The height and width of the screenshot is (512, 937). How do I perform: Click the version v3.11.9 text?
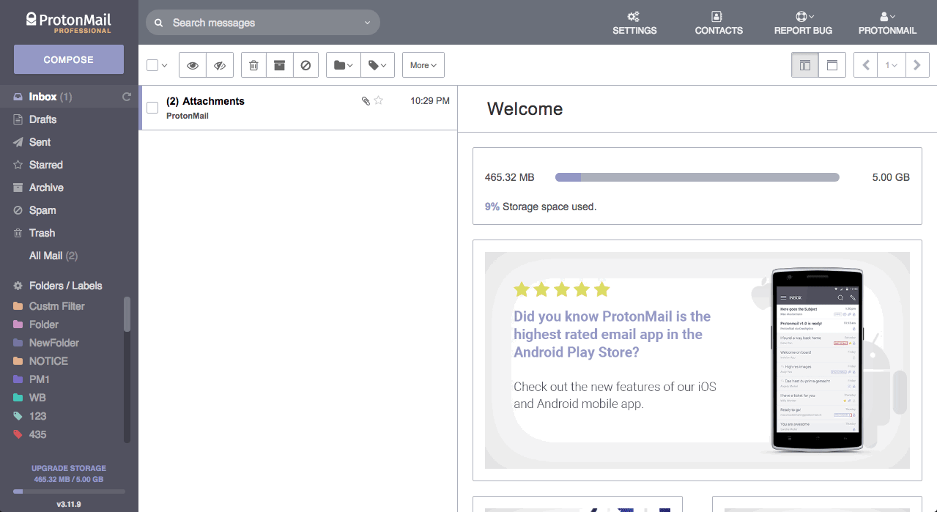click(69, 505)
